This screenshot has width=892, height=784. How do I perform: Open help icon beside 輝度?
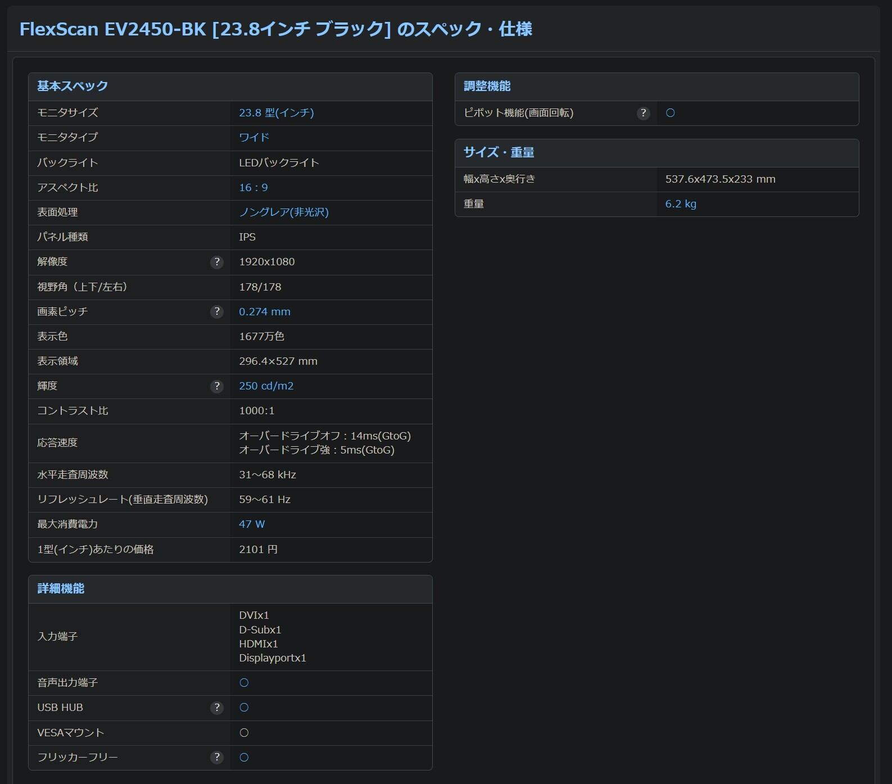click(x=217, y=387)
